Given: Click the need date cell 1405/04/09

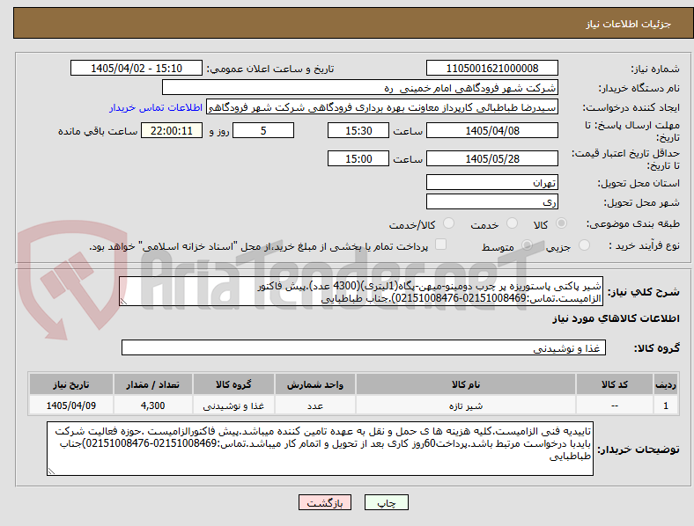Looking at the screenshot, I should click(71, 405).
